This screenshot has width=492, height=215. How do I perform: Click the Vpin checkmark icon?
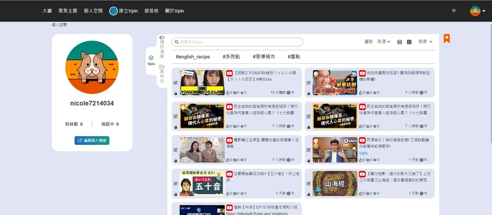151,58
